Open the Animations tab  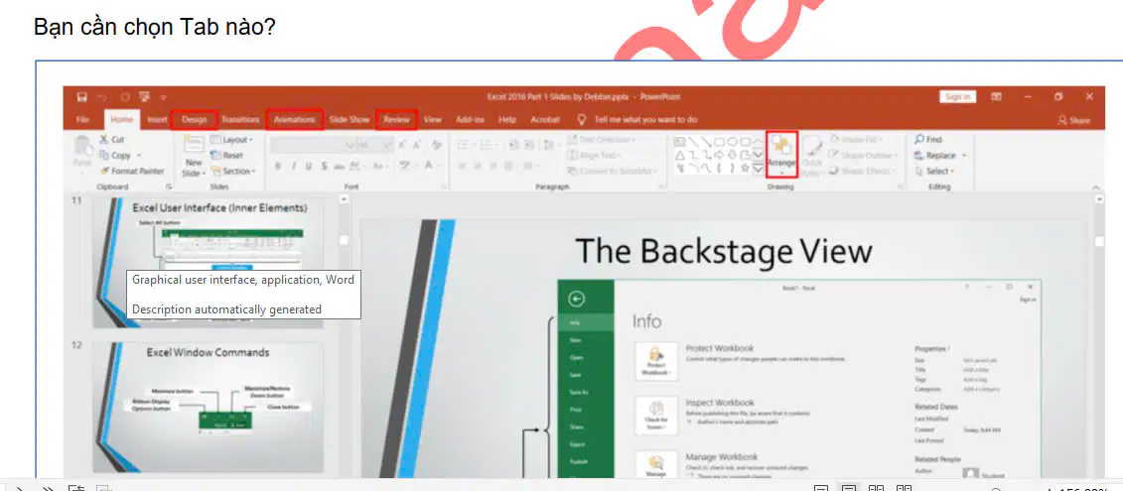pyautogui.click(x=294, y=120)
